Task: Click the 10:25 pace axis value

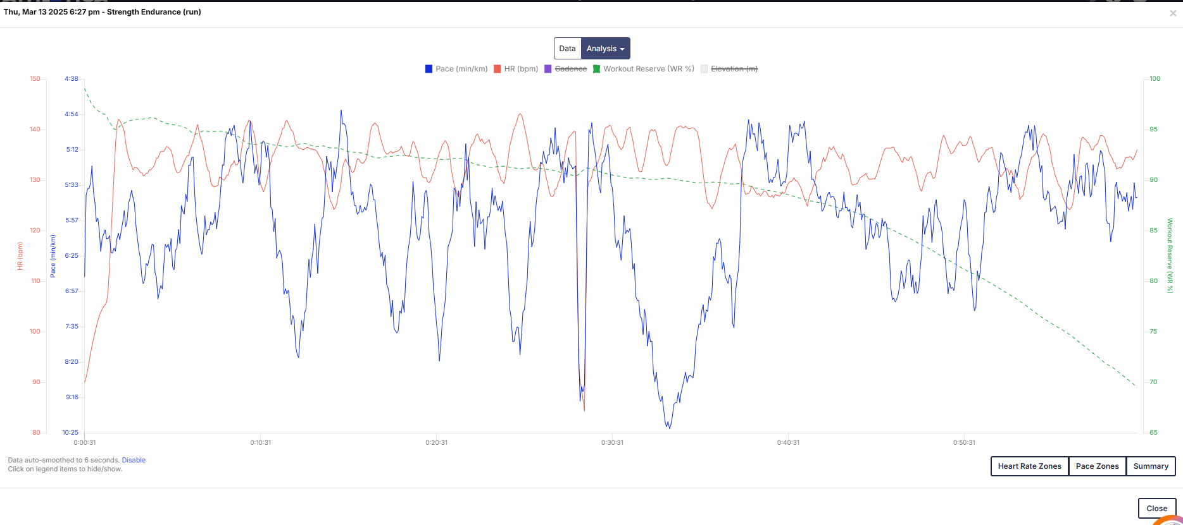Action: pos(70,433)
